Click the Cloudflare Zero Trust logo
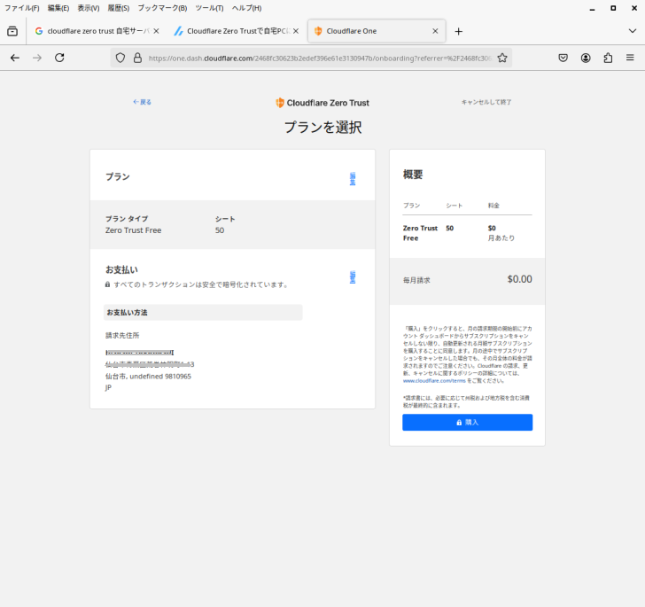 (x=322, y=103)
